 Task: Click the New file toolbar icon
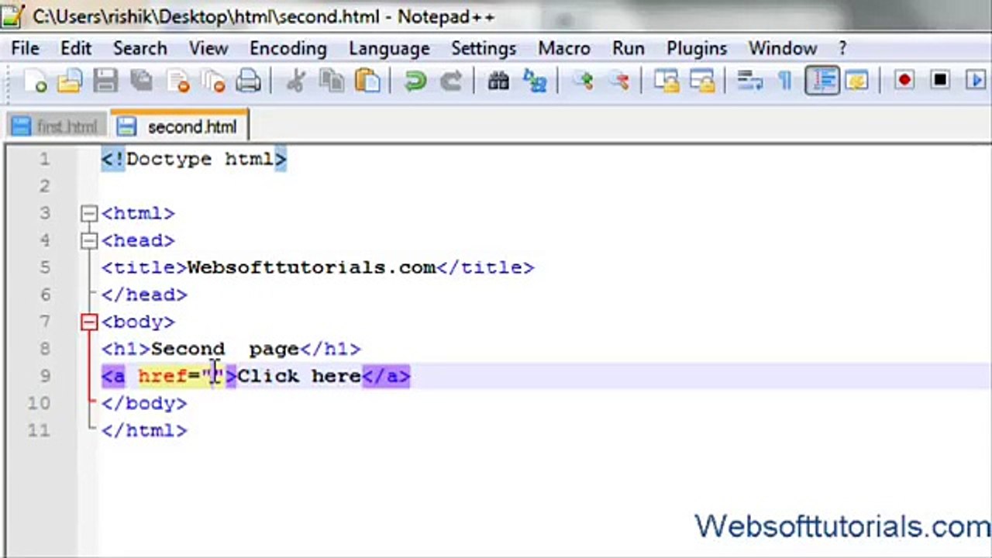pos(35,81)
